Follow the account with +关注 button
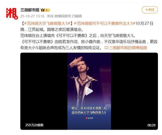The height and width of the screenshot is (135, 162). (150, 10)
